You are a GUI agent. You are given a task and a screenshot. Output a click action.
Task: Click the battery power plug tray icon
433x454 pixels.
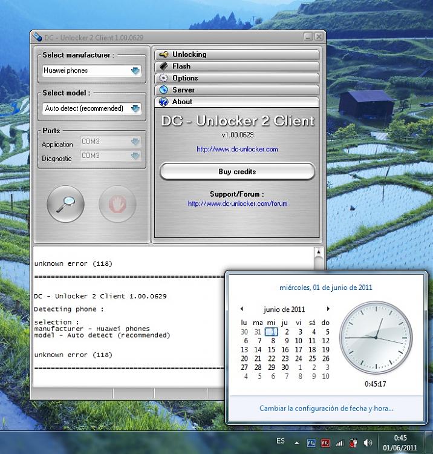[x=354, y=442]
